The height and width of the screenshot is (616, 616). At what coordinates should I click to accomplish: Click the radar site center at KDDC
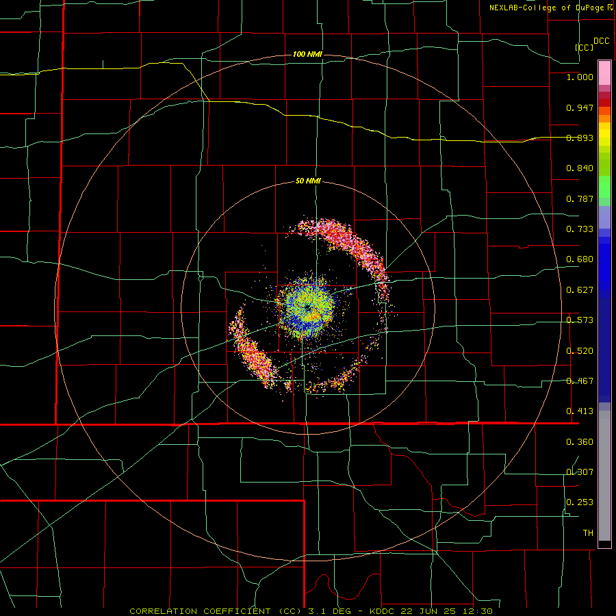[307, 307]
